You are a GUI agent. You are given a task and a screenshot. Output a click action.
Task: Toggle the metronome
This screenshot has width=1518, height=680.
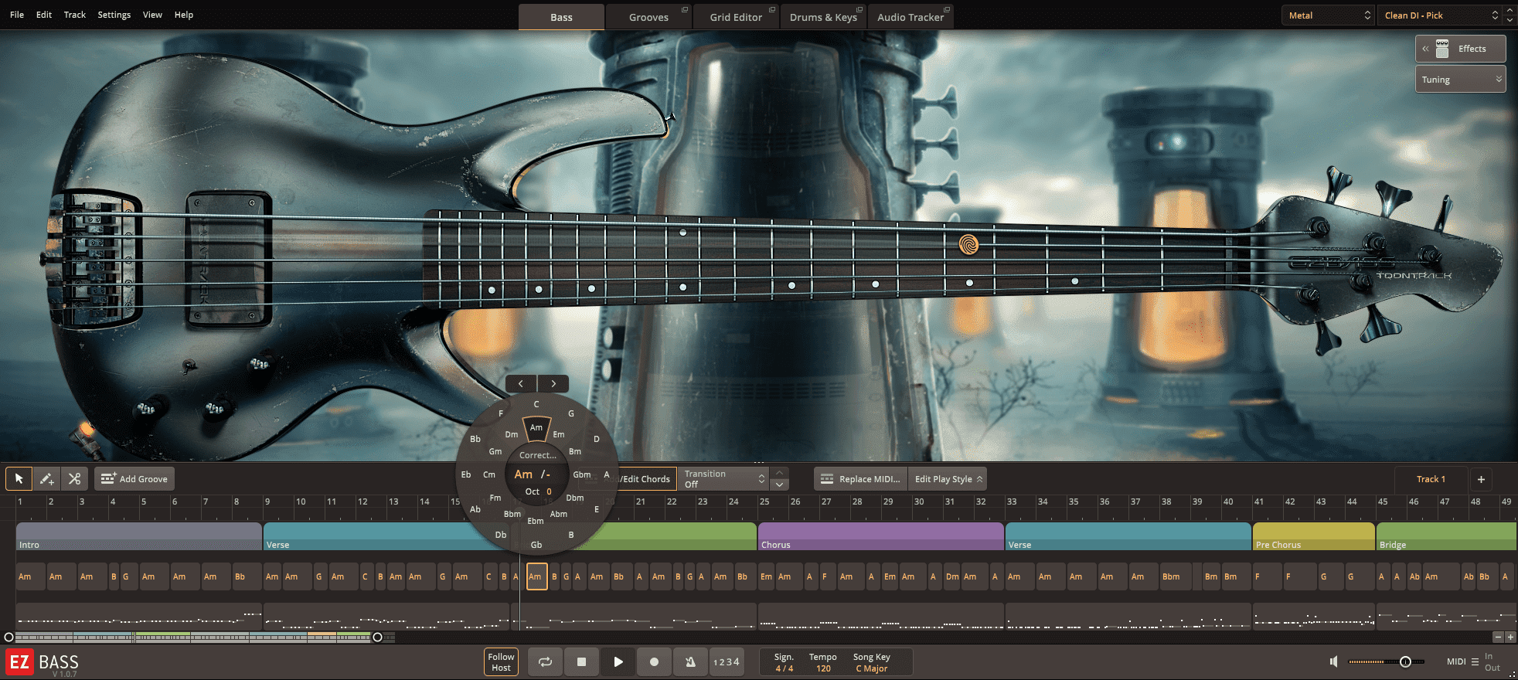[690, 662]
